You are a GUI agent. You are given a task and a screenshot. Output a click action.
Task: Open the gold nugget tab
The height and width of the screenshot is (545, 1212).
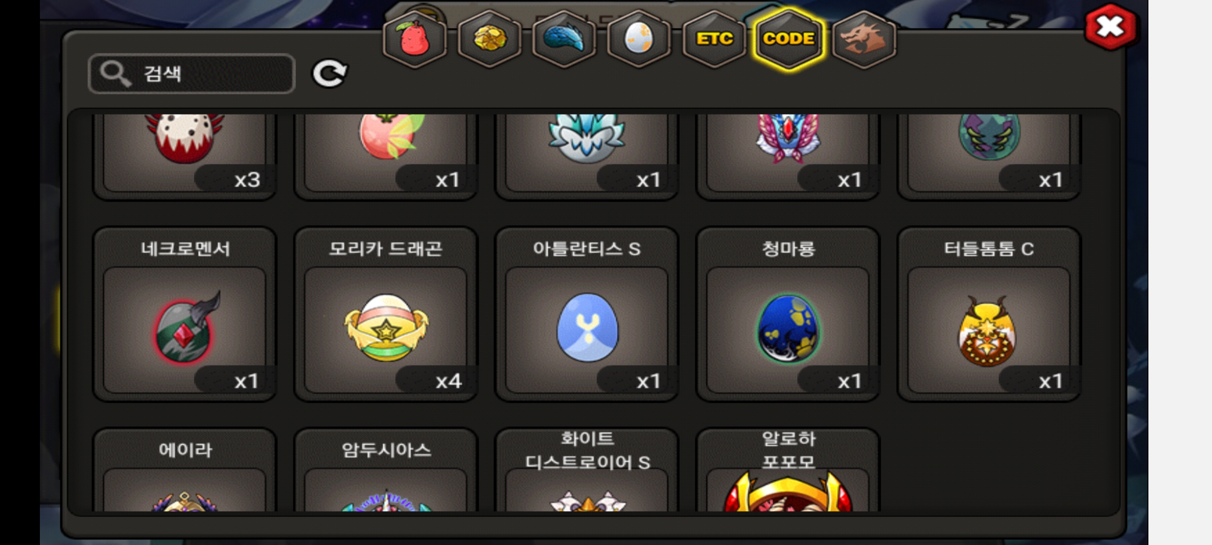(x=489, y=39)
